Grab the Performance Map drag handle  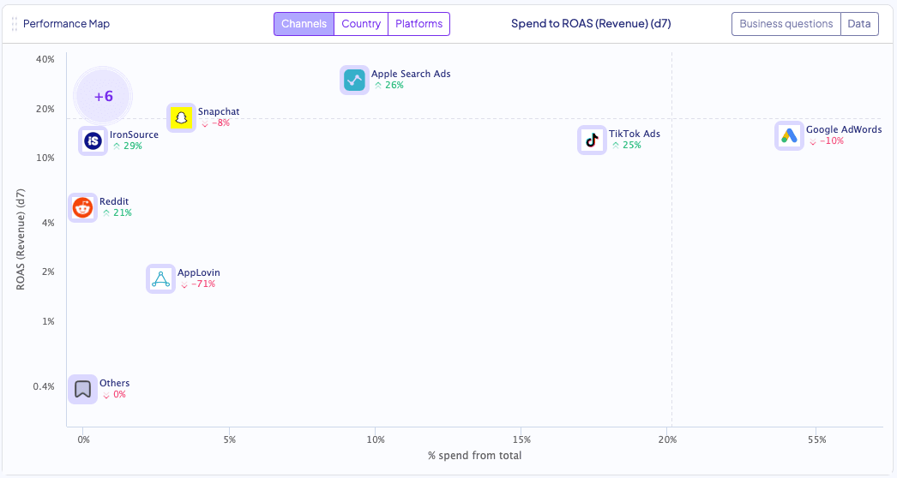pos(15,24)
